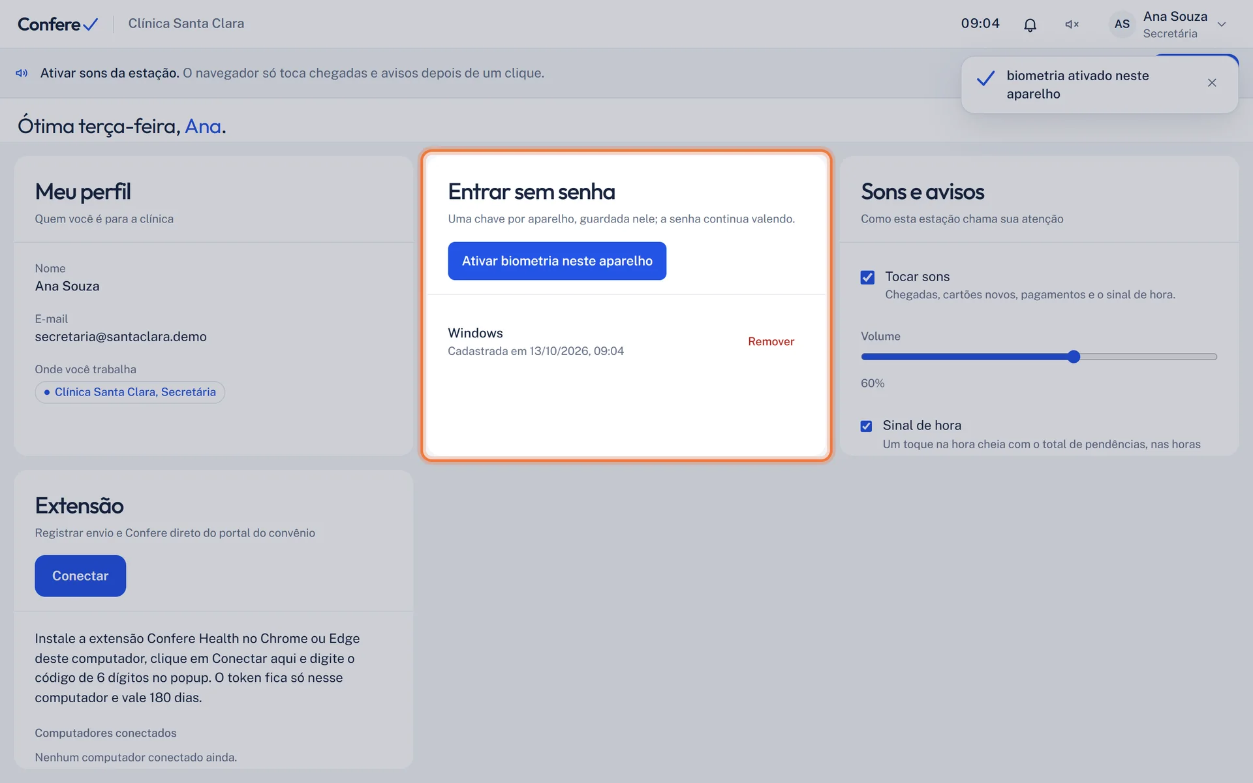Image resolution: width=1253 pixels, height=783 pixels.
Task: Click the Clínica Santa Clara header name
Action: click(x=186, y=23)
